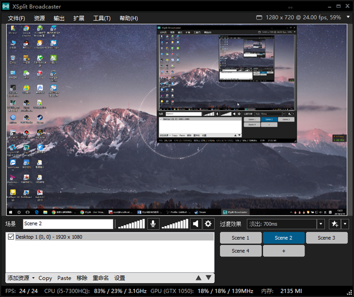
Task: Click the Recycle Bin icon in the desktop preview
Action: (13, 59)
